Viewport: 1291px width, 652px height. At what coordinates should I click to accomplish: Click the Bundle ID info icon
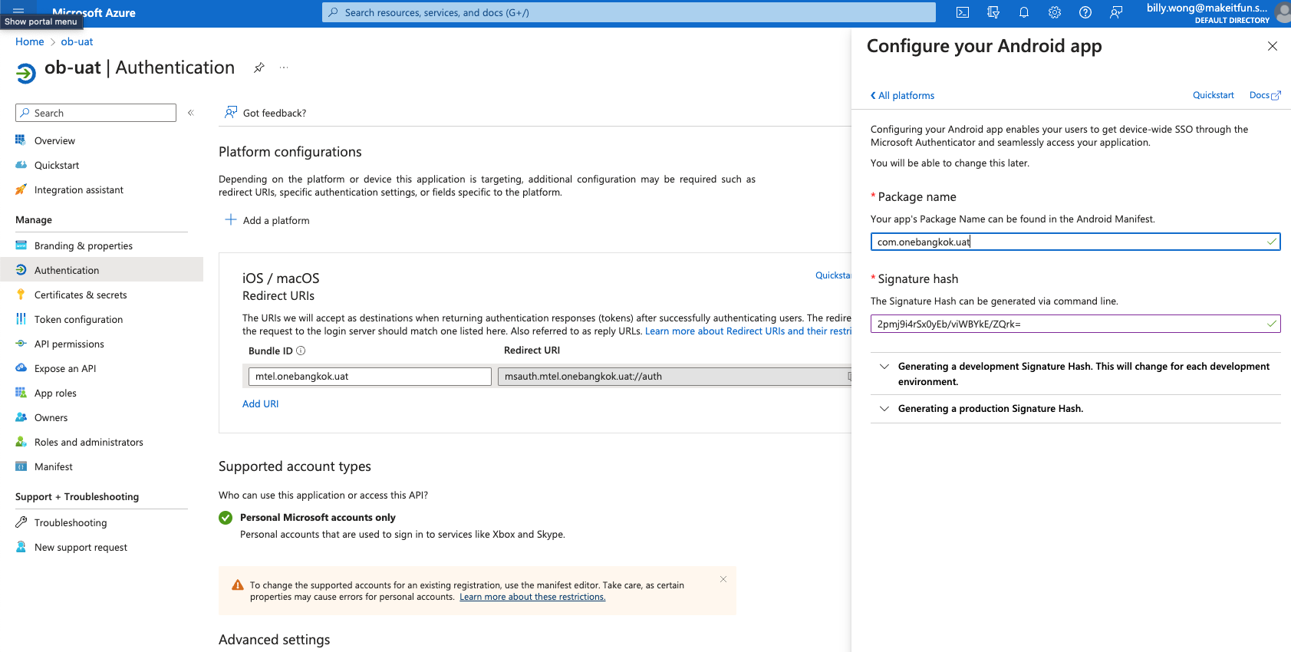pyautogui.click(x=301, y=351)
